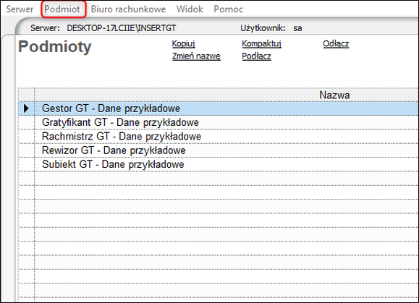419x303 pixels.
Task: Click the user name sa
Action: click(297, 28)
